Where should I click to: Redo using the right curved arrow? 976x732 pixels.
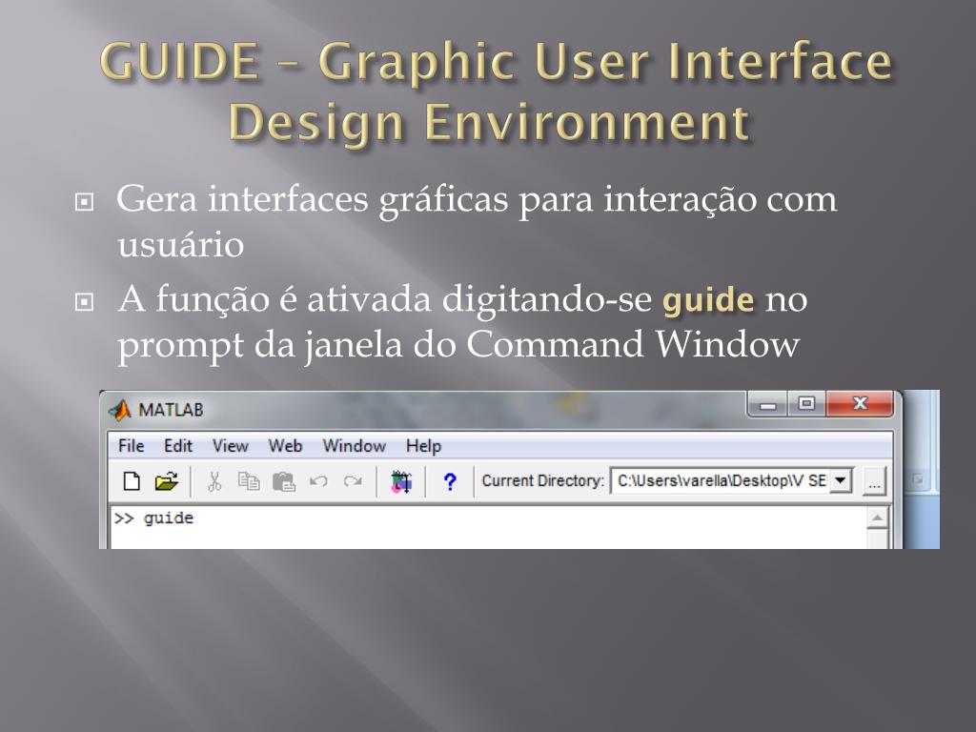point(353,481)
